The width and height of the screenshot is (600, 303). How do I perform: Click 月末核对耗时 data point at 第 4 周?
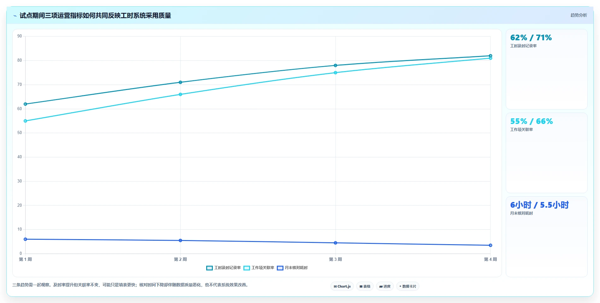click(x=490, y=245)
